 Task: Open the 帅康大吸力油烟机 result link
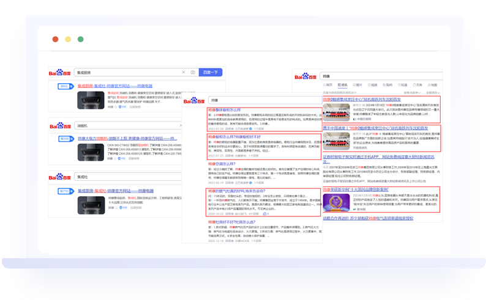point(127,139)
